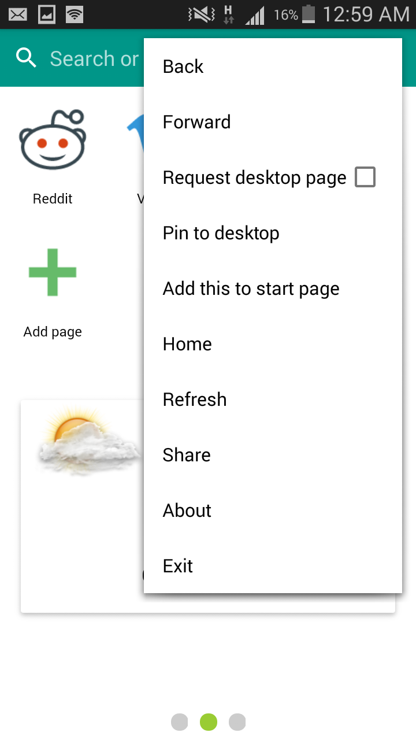
Task: Tap the battery indicator in the status bar
Action: click(309, 14)
